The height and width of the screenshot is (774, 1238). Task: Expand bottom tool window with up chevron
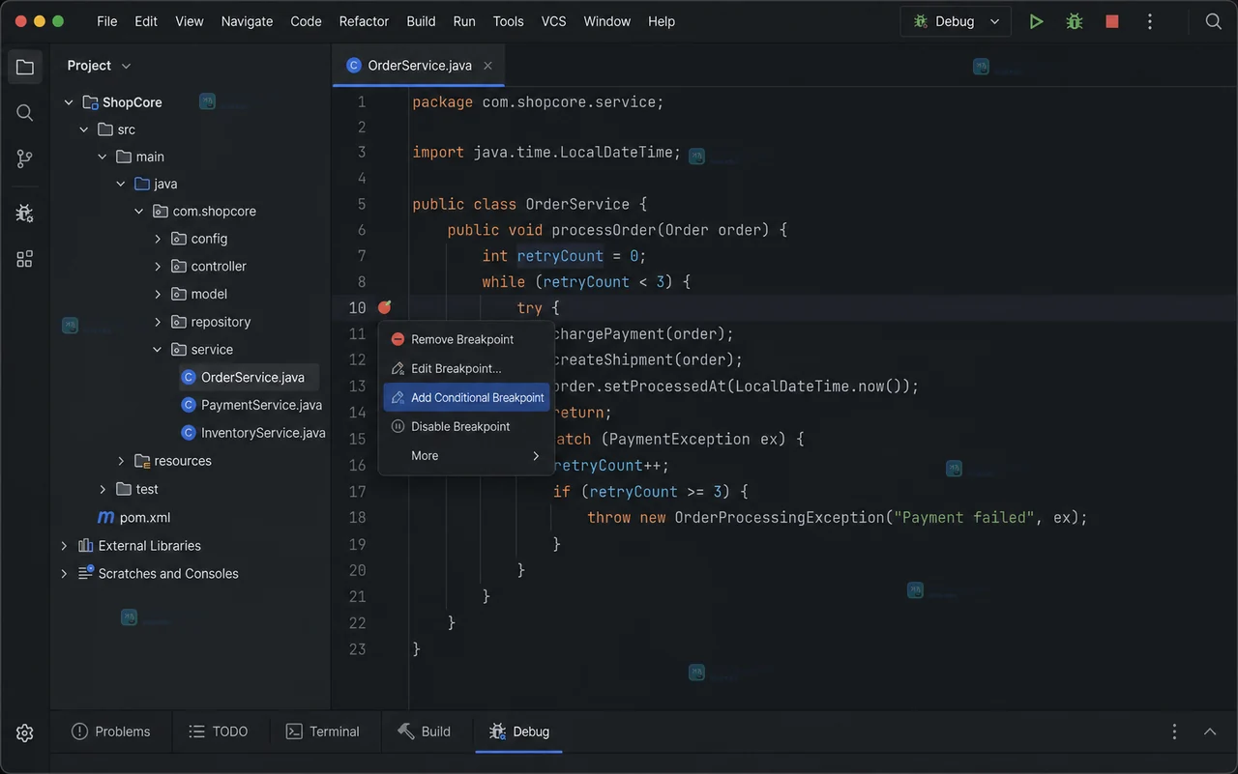pyautogui.click(x=1210, y=731)
